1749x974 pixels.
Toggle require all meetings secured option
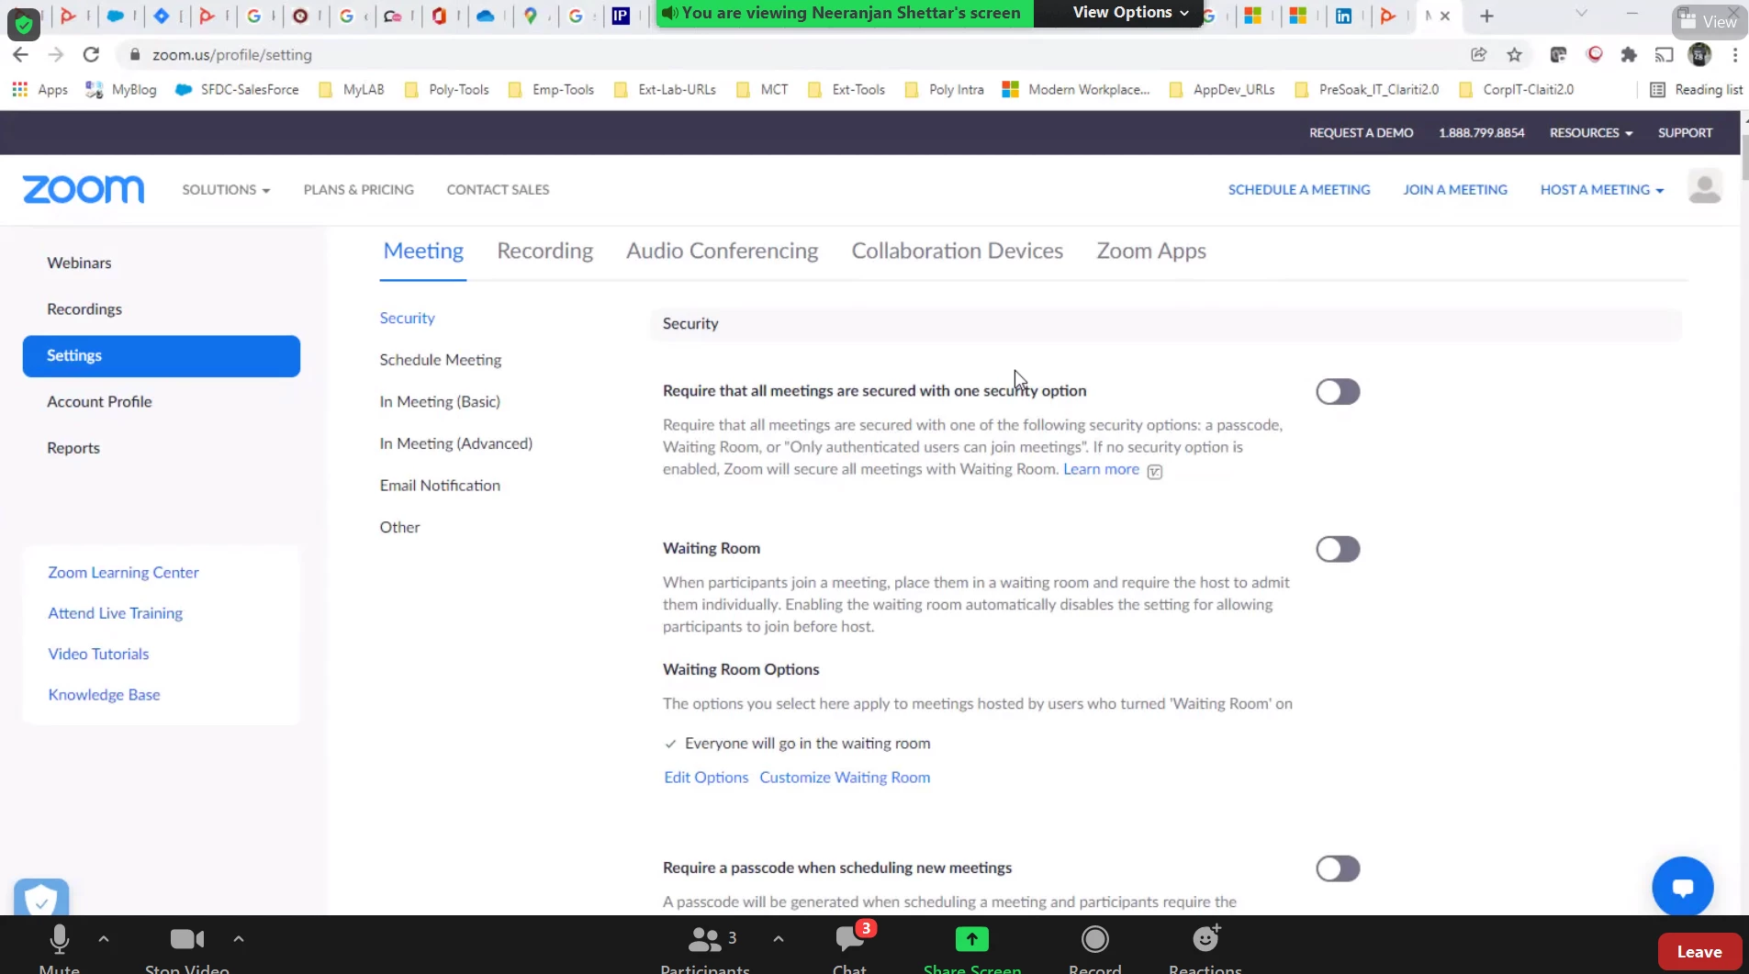point(1338,392)
